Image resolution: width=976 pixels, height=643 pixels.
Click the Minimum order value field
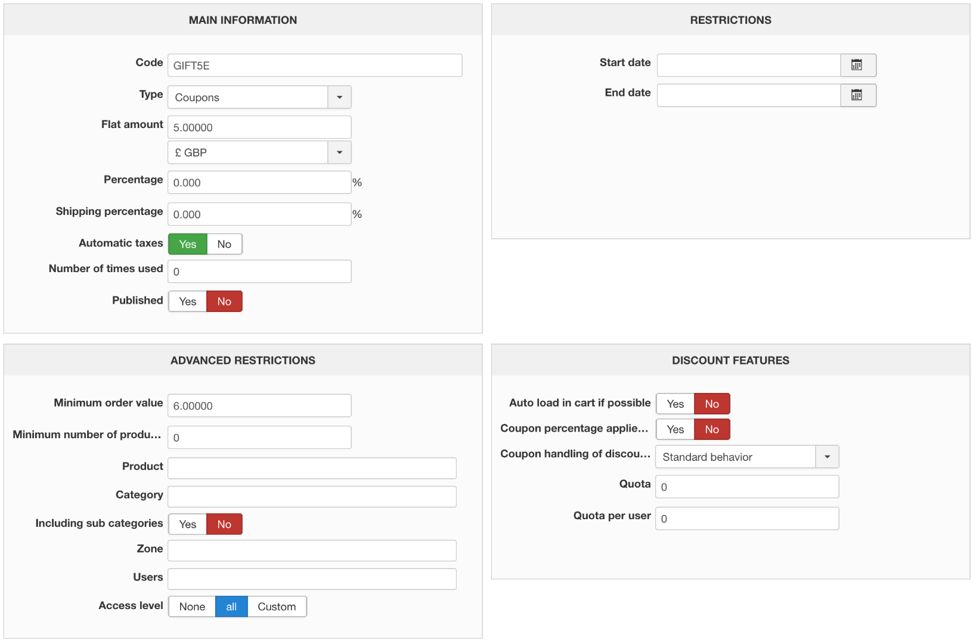click(x=259, y=405)
